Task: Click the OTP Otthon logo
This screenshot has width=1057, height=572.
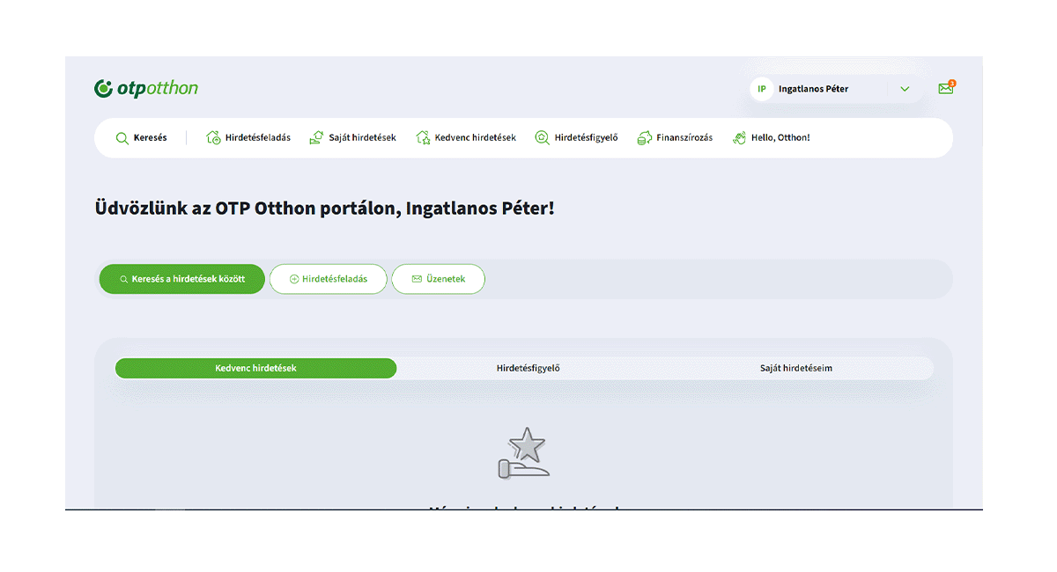Action: point(146,88)
